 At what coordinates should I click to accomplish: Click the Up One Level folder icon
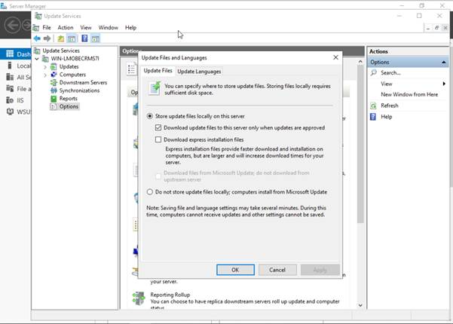click(x=60, y=38)
